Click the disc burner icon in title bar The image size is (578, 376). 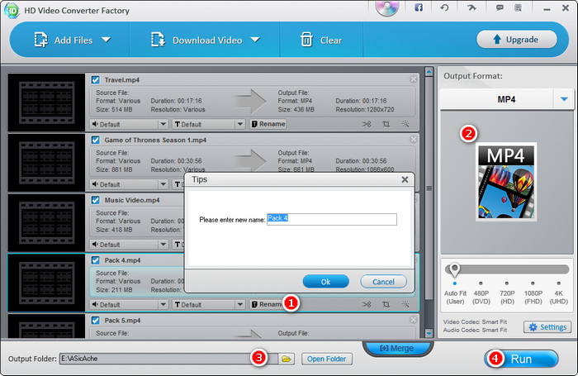(387, 8)
